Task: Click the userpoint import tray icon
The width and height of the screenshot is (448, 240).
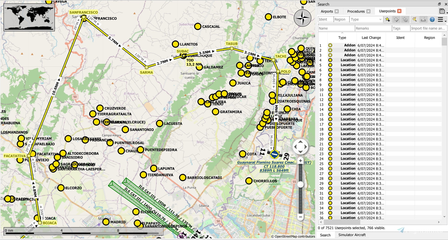Action: [423, 19]
